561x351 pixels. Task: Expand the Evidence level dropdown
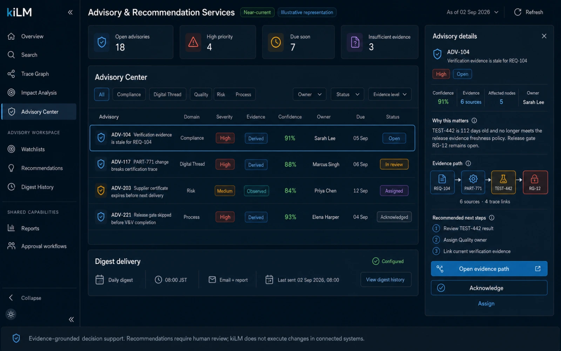coord(390,94)
